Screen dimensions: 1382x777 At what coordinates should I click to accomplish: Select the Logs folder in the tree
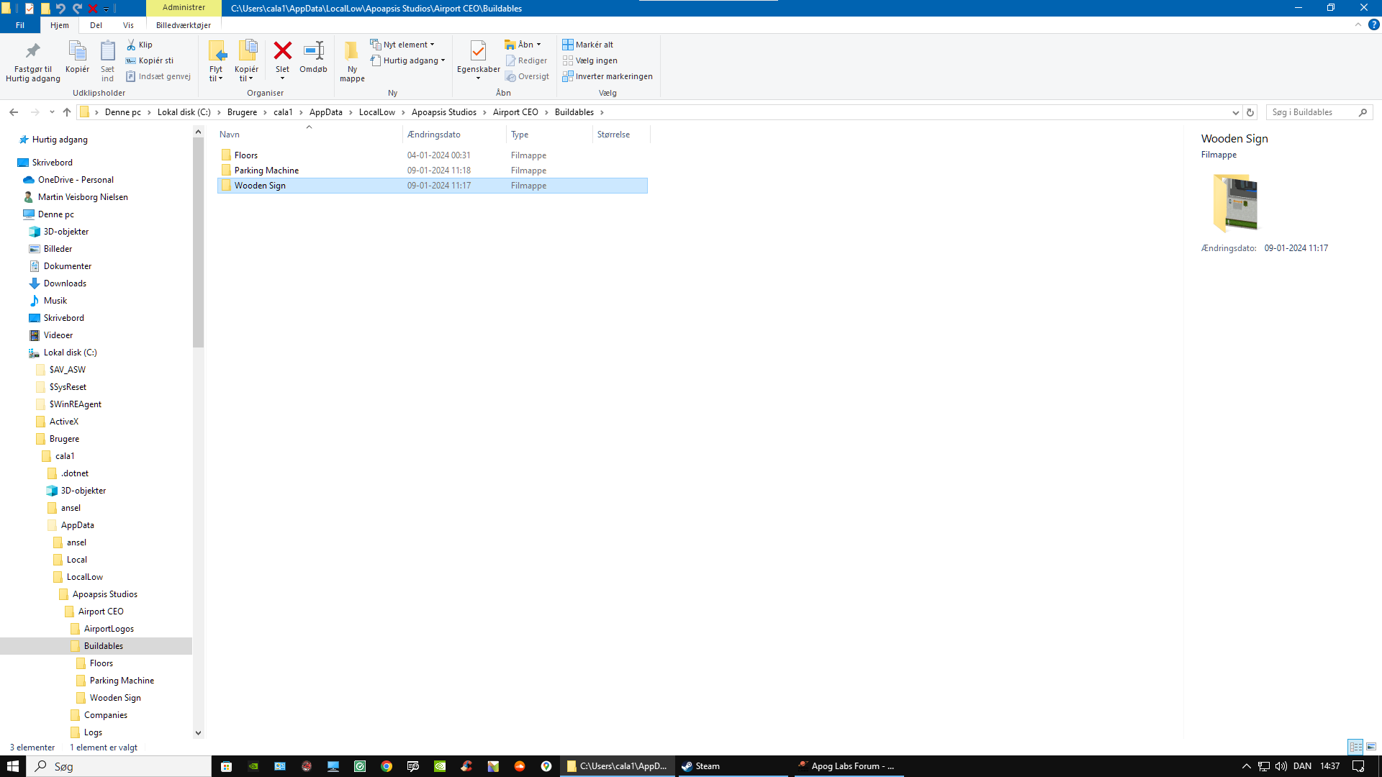(93, 732)
